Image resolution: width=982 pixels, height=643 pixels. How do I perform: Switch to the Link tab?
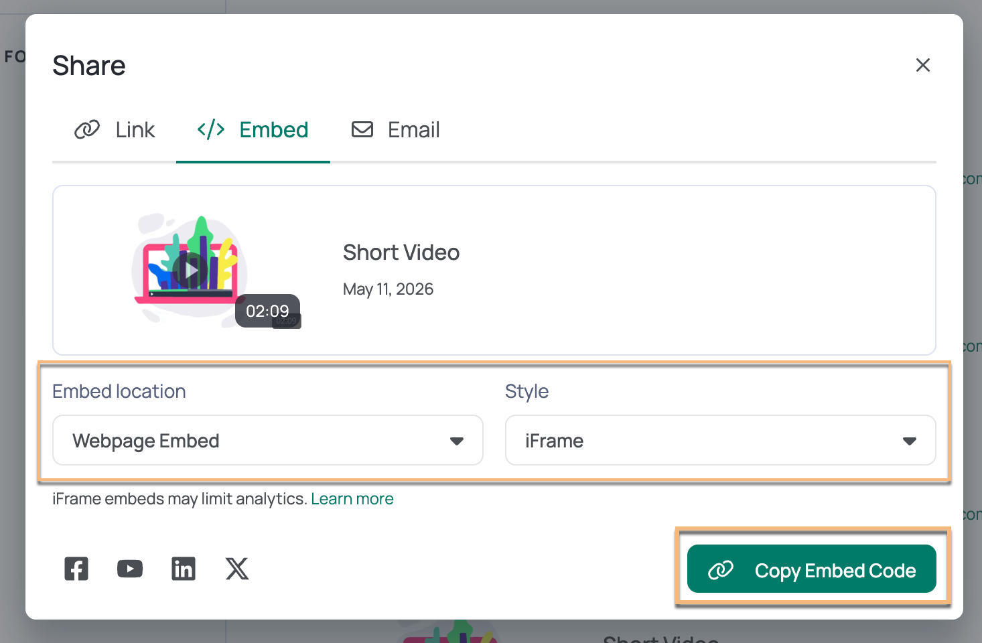pyautogui.click(x=115, y=129)
